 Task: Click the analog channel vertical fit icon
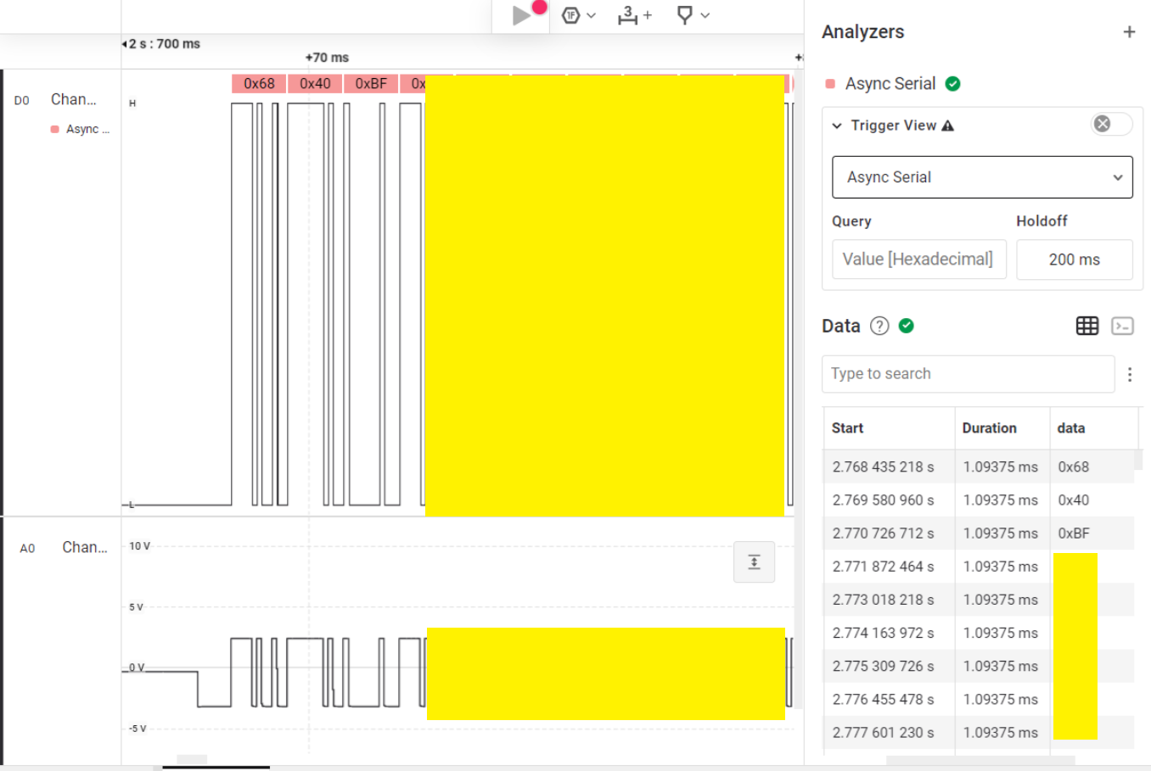[x=754, y=562]
